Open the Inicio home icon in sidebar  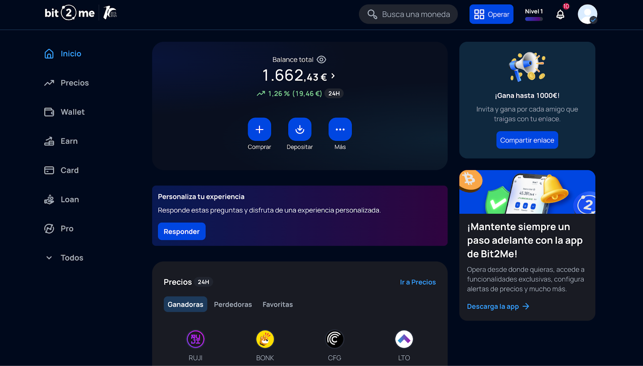49,54
